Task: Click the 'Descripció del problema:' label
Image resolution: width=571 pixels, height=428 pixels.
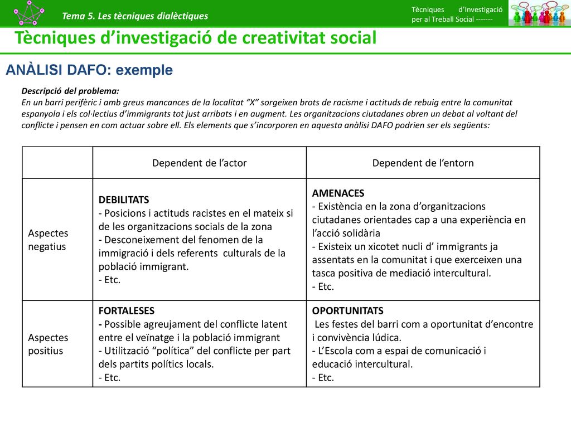Action: coord(70,91)
